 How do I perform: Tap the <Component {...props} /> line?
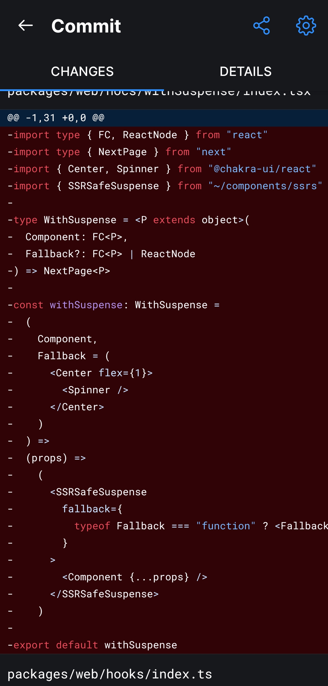coord(134,577)
